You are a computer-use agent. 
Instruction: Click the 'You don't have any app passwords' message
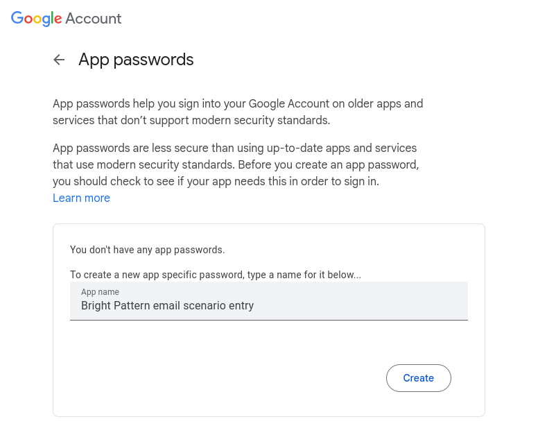[x=147, y=250]
